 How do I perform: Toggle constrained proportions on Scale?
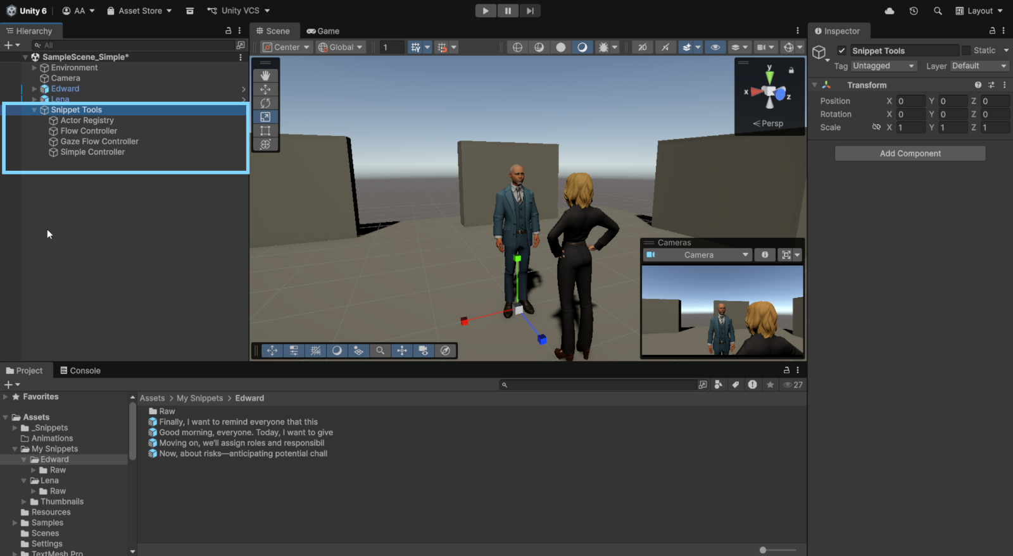pyautogui.click(x=876, y=127)
